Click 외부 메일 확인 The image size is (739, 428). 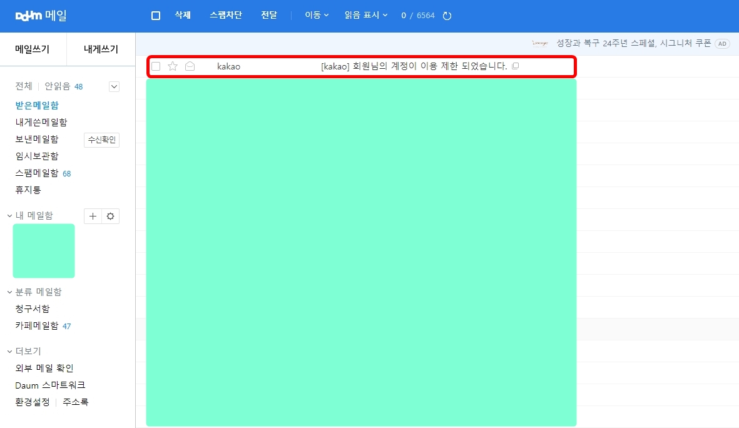[44, 368]
